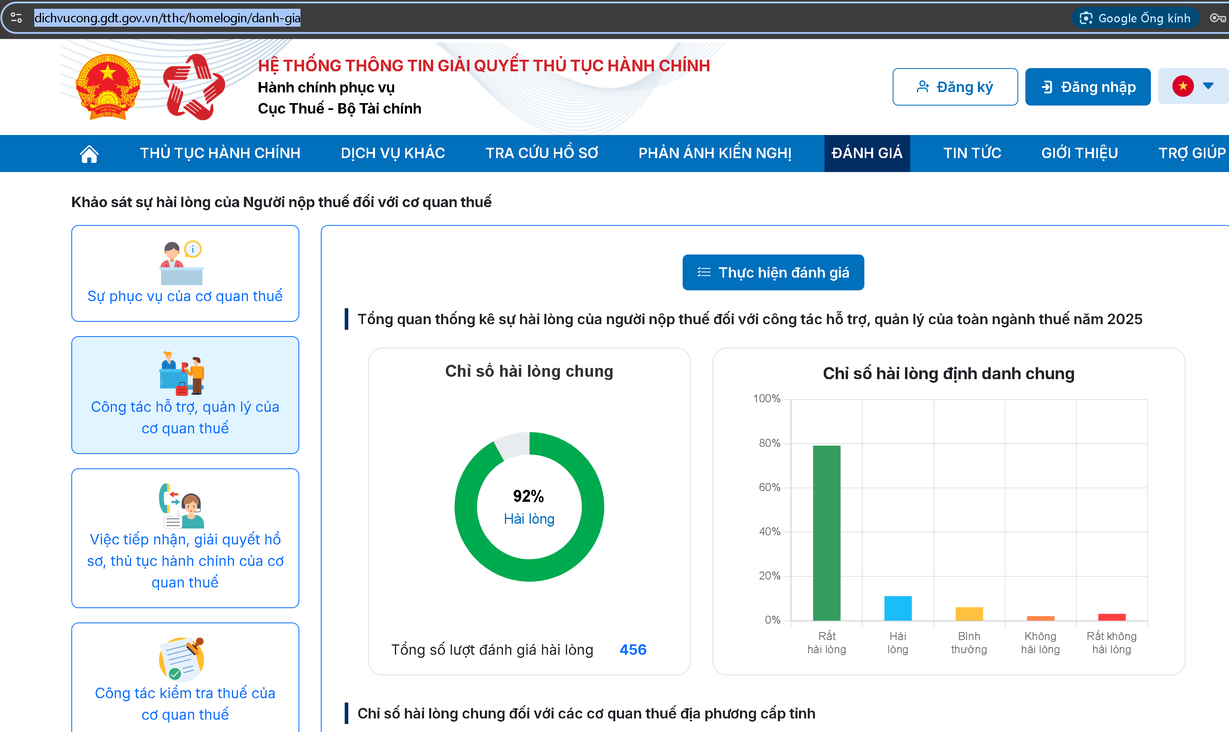Click the 456 total ratings value
The image size is (1229, 732).
[633, 650]
